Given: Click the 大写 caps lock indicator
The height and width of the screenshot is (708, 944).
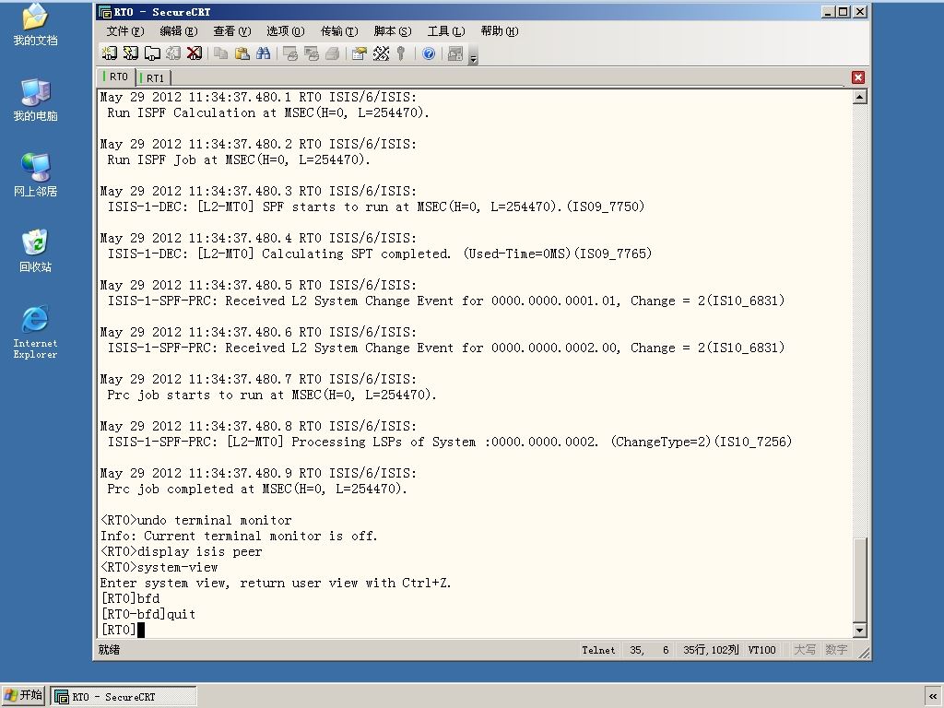Looking at the screenshot, I should pyautogui.click(x=804, y=650).
